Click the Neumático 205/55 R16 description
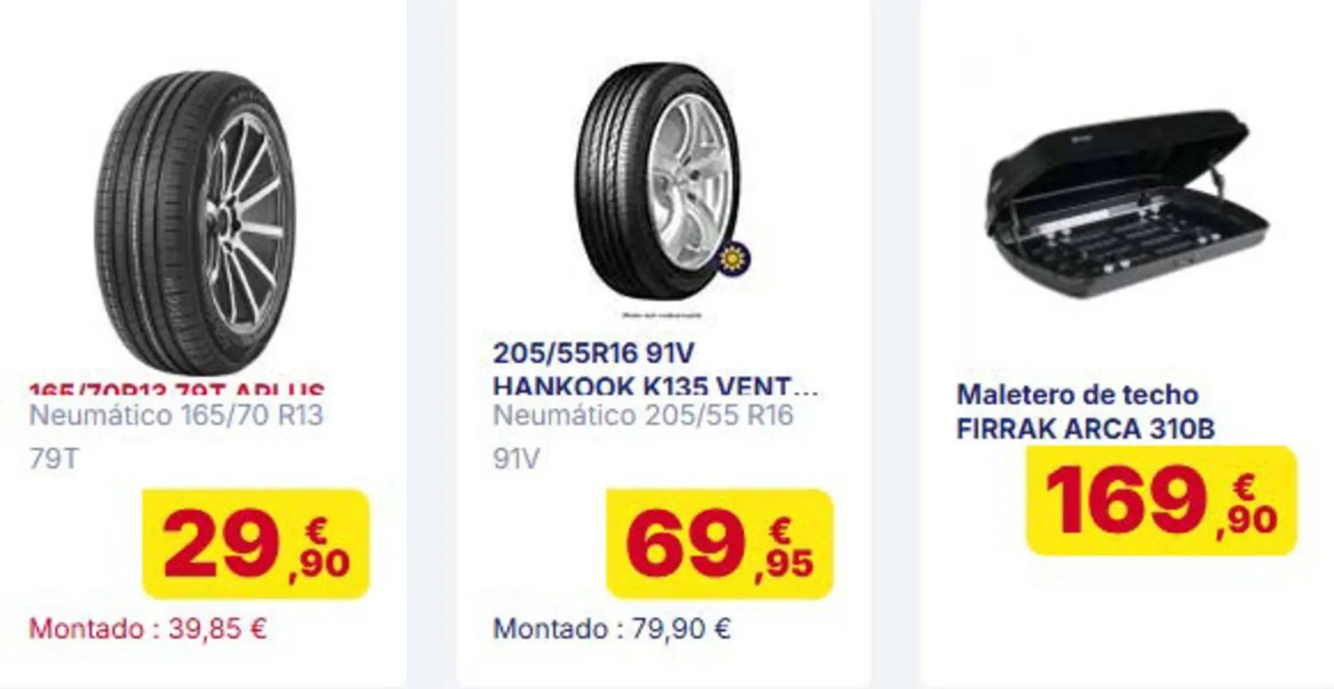Viewport: 1334px width, 689px height. [643, 415]
